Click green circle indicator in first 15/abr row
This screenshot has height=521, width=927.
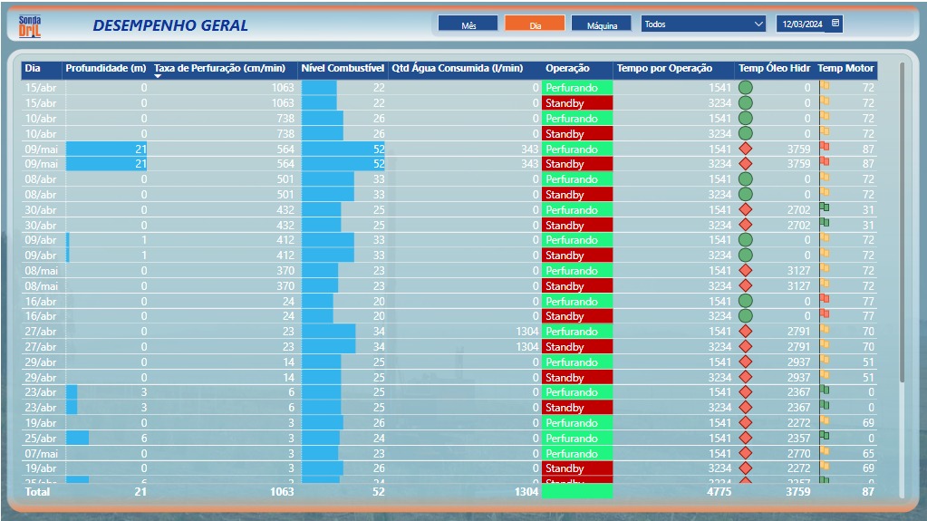[x=746, y=88]
